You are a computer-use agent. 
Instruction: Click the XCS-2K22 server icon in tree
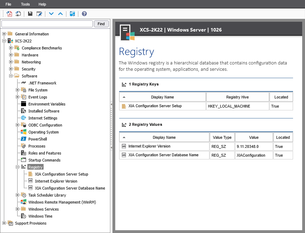10,41
